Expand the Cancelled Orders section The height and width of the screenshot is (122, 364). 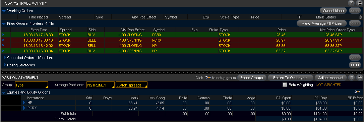pos(5,58)
